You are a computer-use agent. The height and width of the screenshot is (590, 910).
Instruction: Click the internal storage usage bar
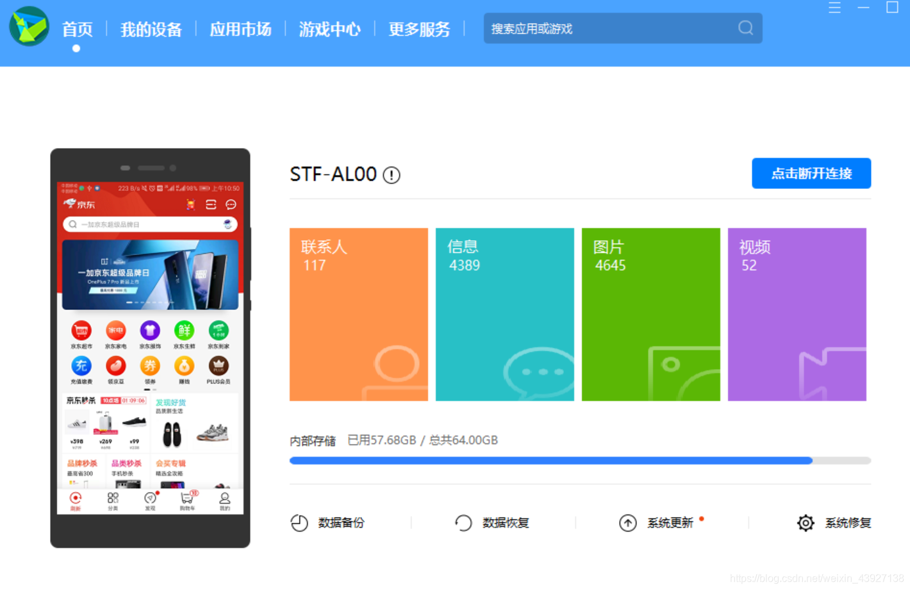click(580, 461)
